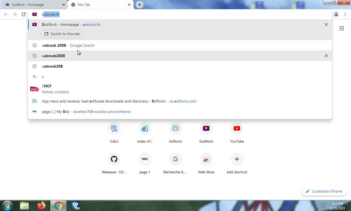This screenshot has width=351, height=211.
Task: Click the Softonic favicon in the suggestions
Action: [x=35, y=101]
